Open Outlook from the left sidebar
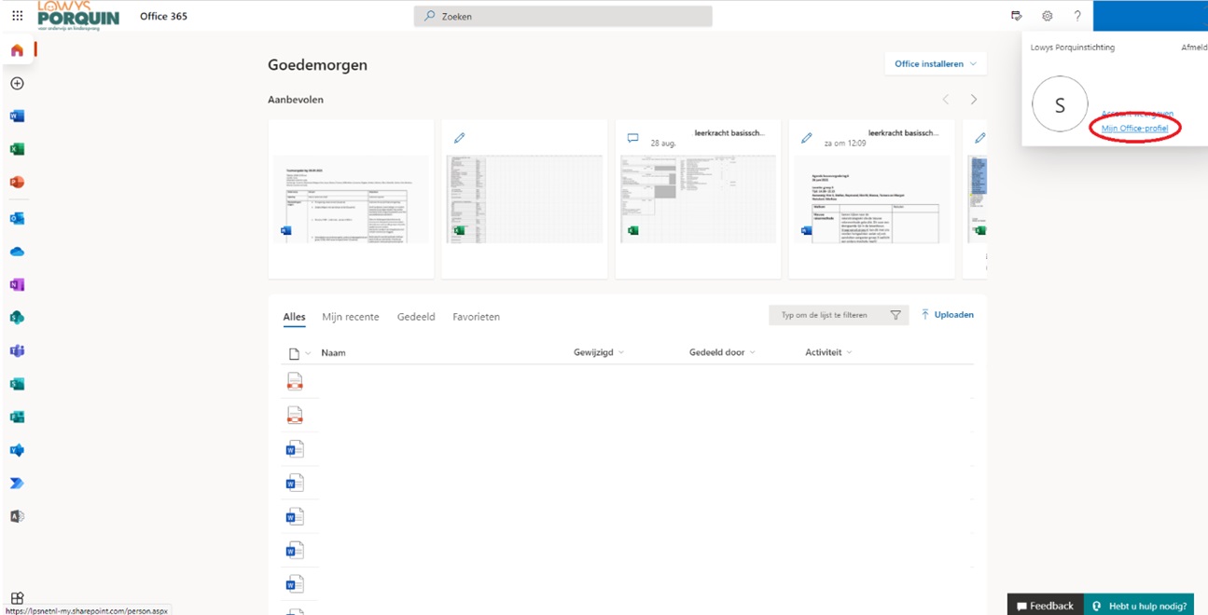Screen dimensions: 1208x615 coord(17,218)
